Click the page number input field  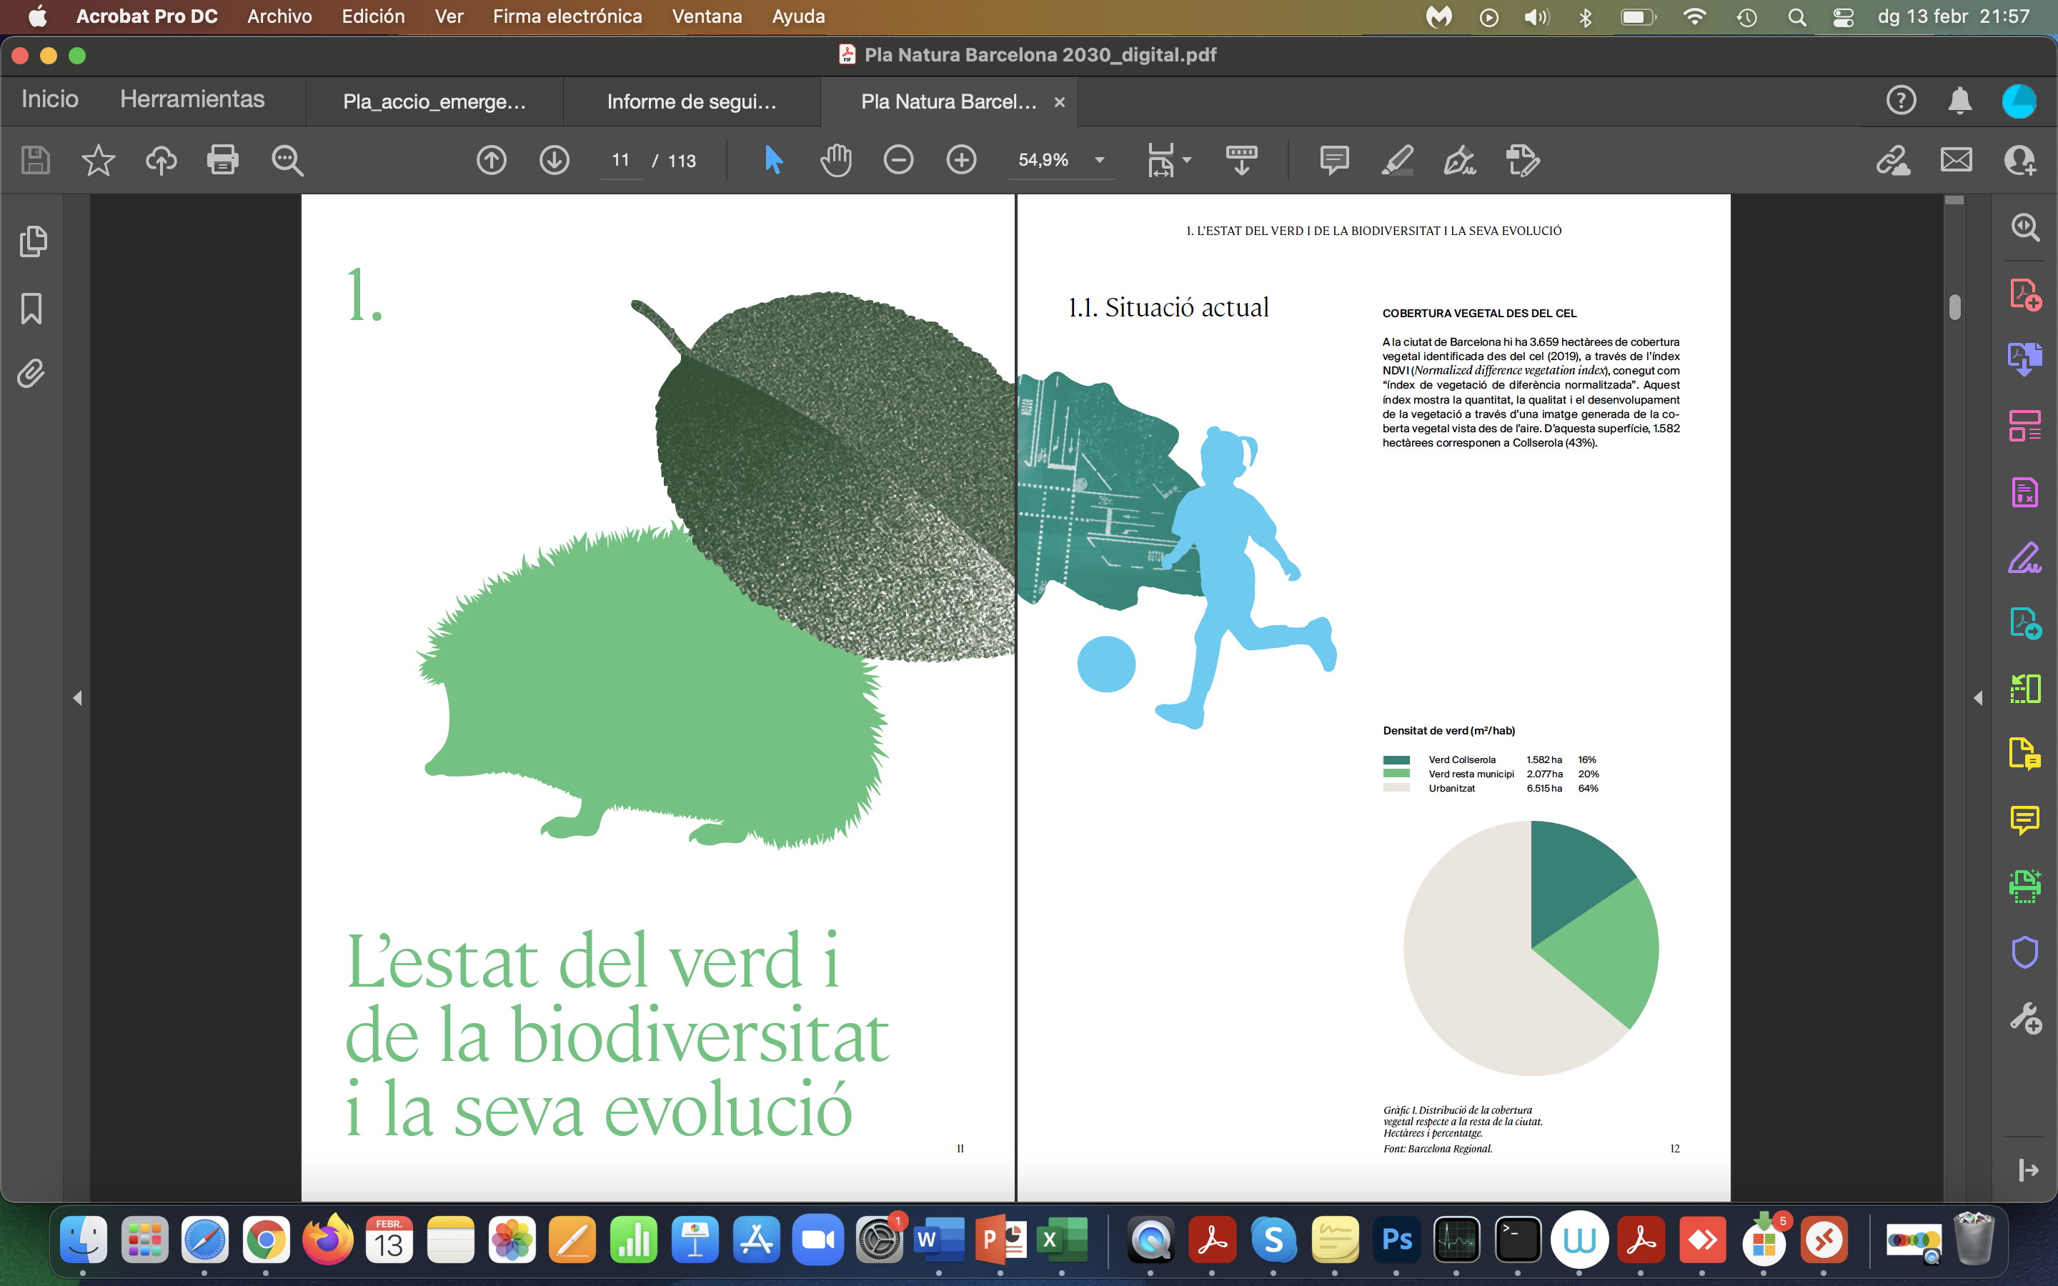[x=621, y=160]
